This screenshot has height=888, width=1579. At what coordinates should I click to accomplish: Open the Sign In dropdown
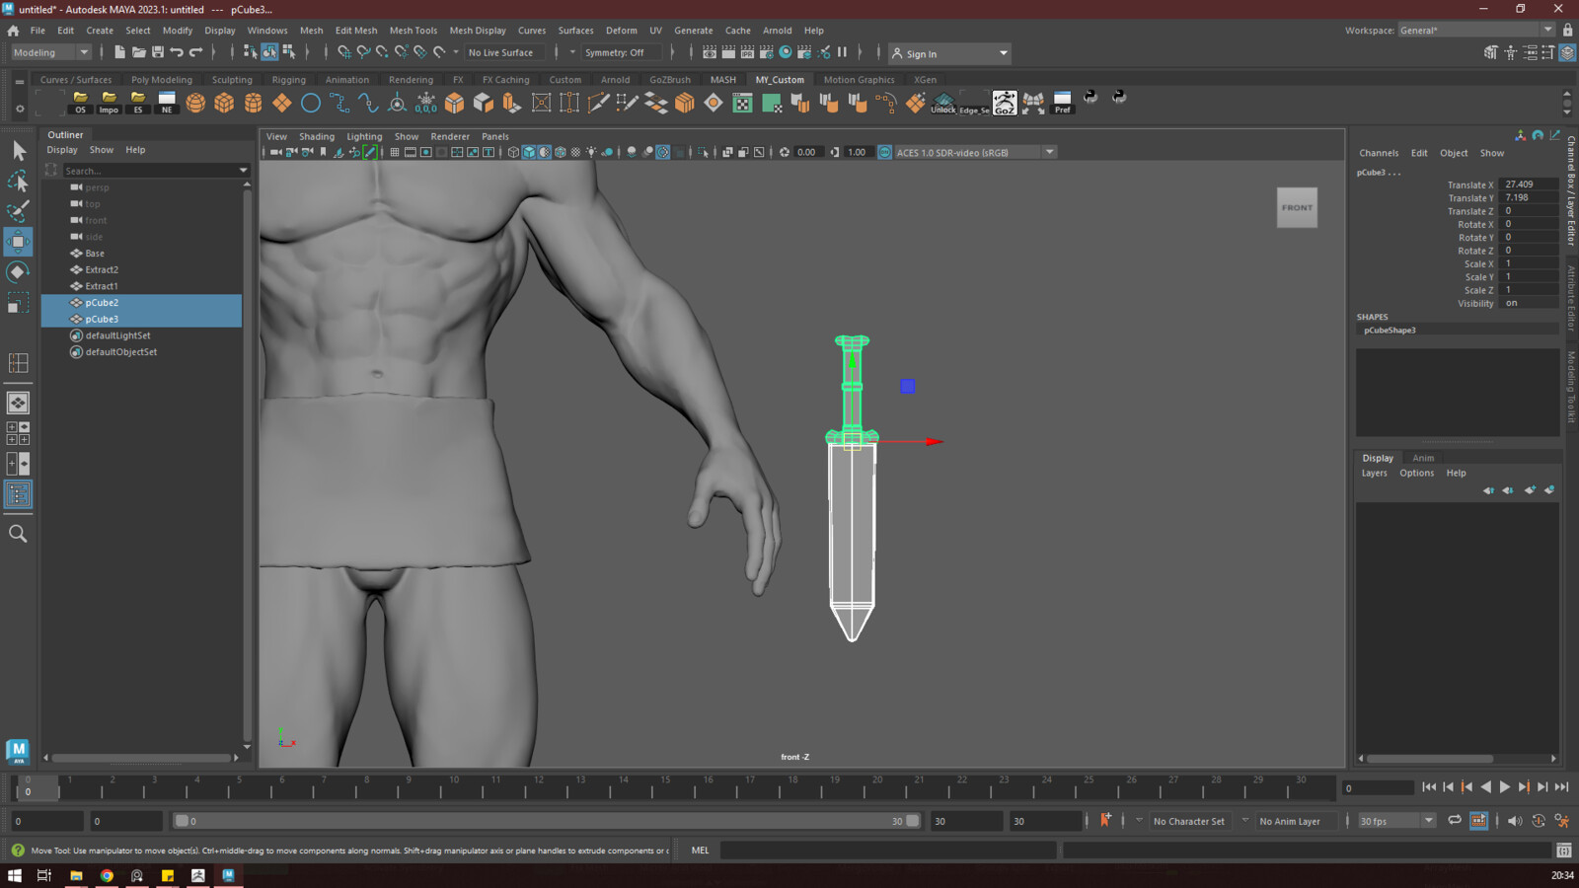coord(949,53)
